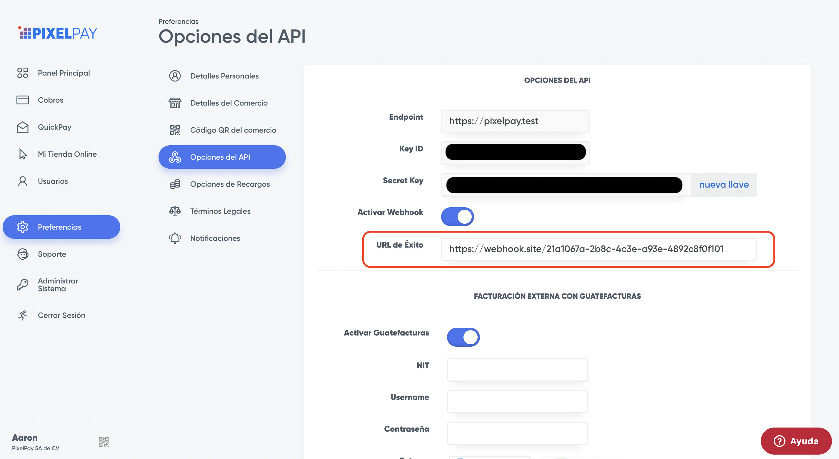Click the Cerrar Sesión running-man icon

(x=22, y=315)
